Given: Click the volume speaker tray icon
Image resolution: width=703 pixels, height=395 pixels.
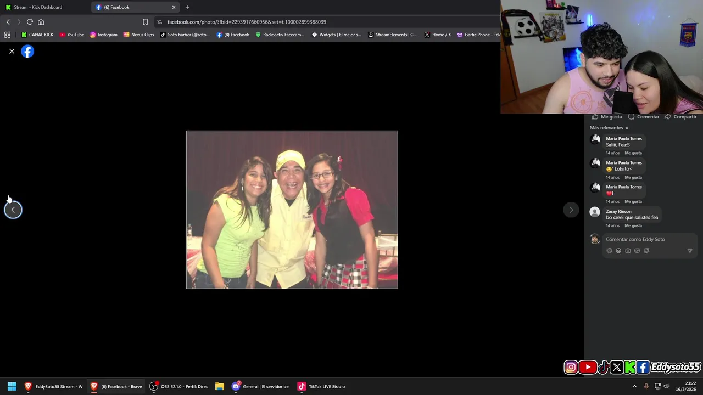Looking at the screenshot, I should tap(666, 386).
